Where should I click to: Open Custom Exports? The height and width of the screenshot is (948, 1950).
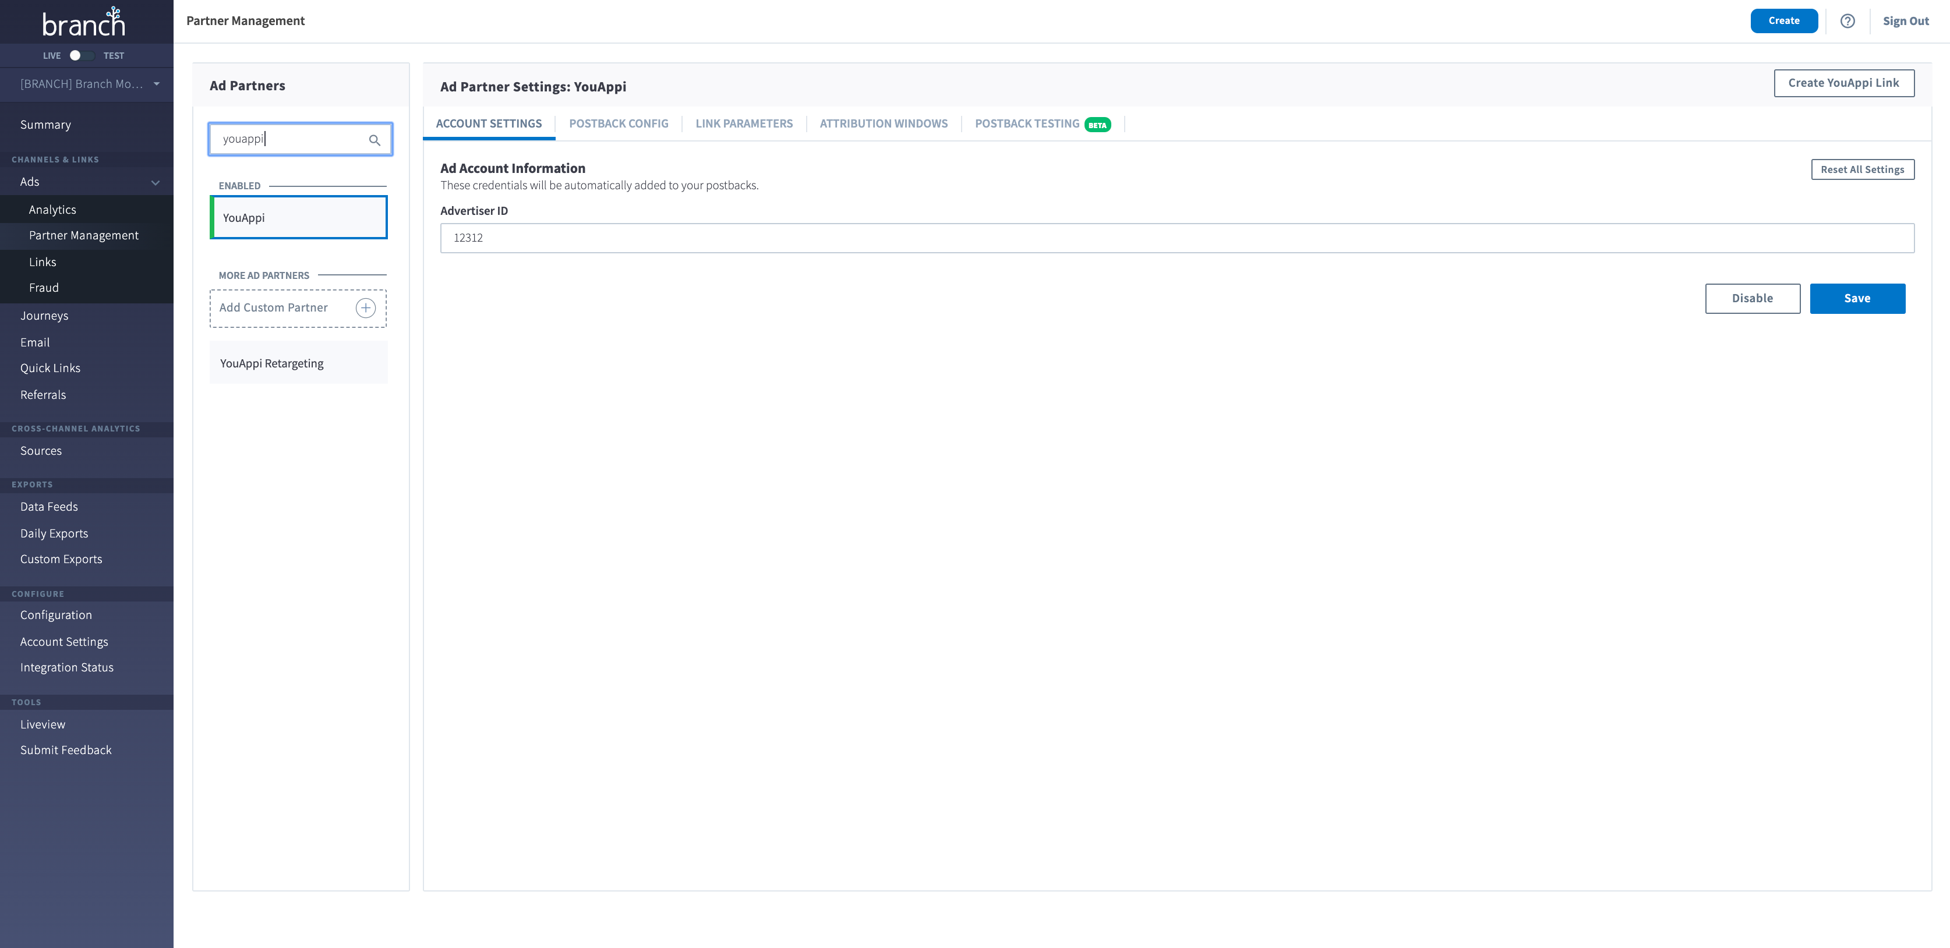(61, 559)
